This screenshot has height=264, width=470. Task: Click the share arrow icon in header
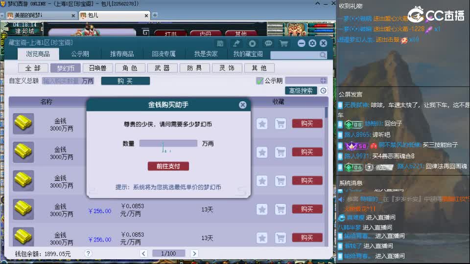[236, 44]
